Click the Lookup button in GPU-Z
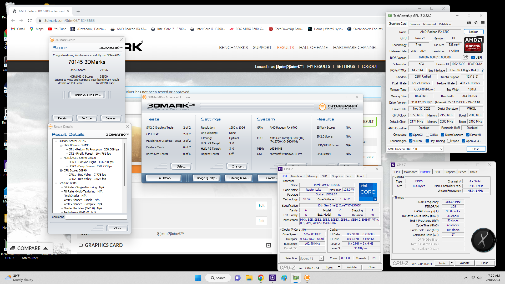The width and height of the screenshot is (505, 284). coord(473,32)
